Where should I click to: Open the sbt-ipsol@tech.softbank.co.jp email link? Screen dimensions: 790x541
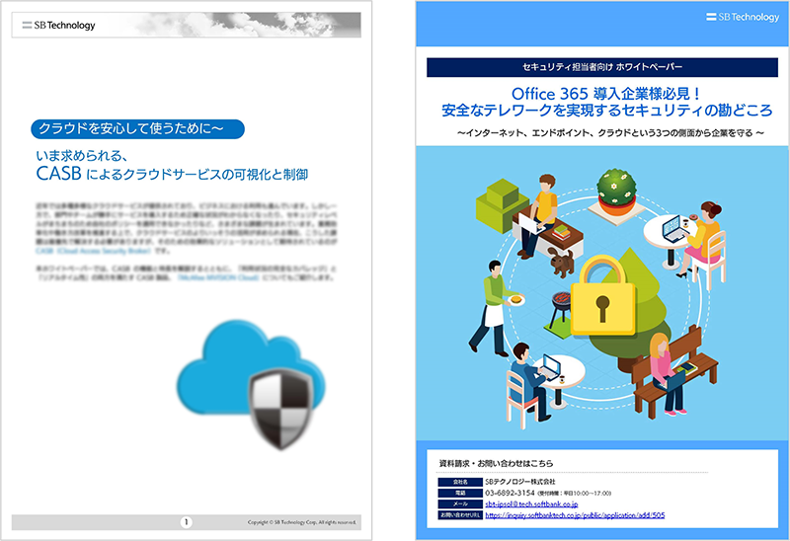pos(531,503)
